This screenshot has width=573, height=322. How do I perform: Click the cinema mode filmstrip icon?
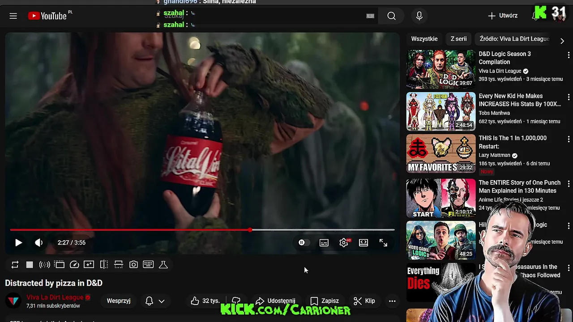tap(60, 265)
